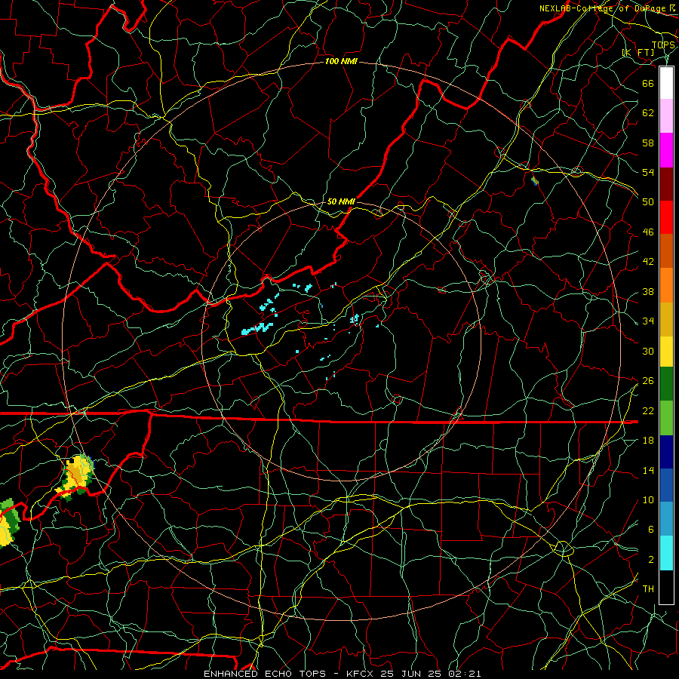Click the "34" legend value
The width and height of the screenshot is (679, 679).
point(648,321)
